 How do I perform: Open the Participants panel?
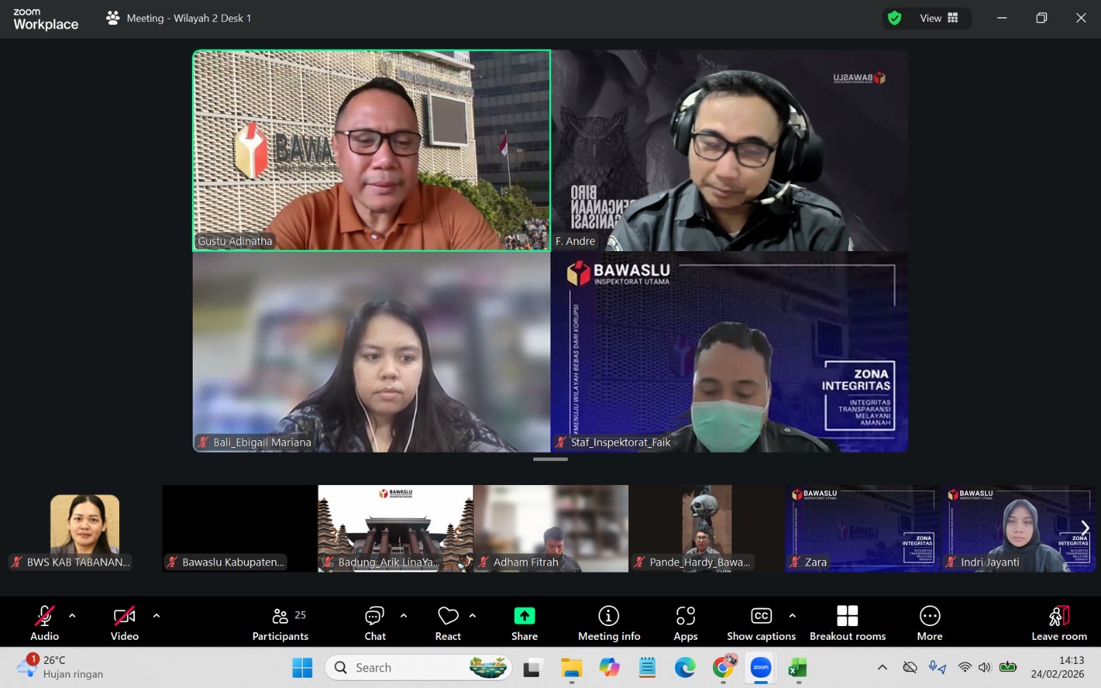(x=280, y=623)
